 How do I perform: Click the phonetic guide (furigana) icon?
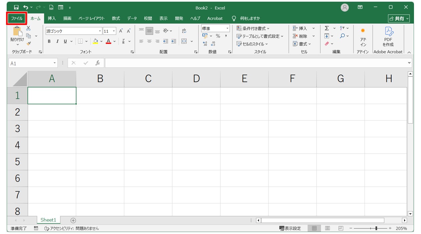tap(123, 41)
